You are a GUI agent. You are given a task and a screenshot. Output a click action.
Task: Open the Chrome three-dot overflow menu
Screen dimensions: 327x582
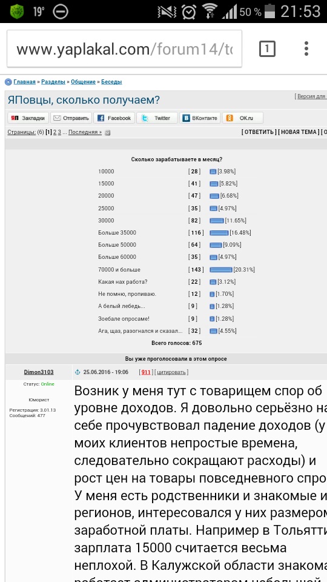[306, 48]
